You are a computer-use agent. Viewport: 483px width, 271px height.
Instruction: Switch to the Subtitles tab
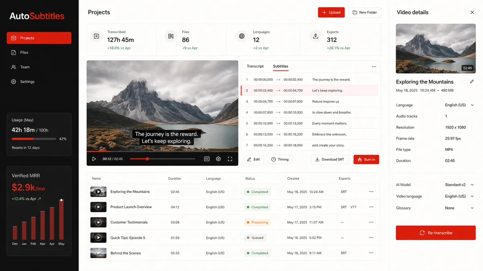point(281,66)
